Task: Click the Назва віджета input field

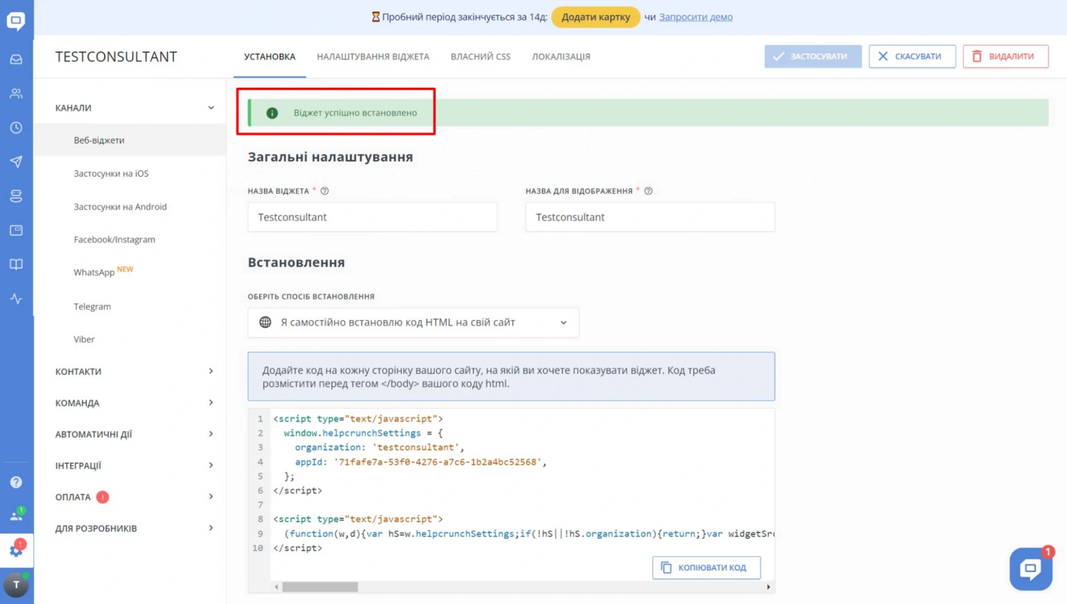Action: point(372,217)
